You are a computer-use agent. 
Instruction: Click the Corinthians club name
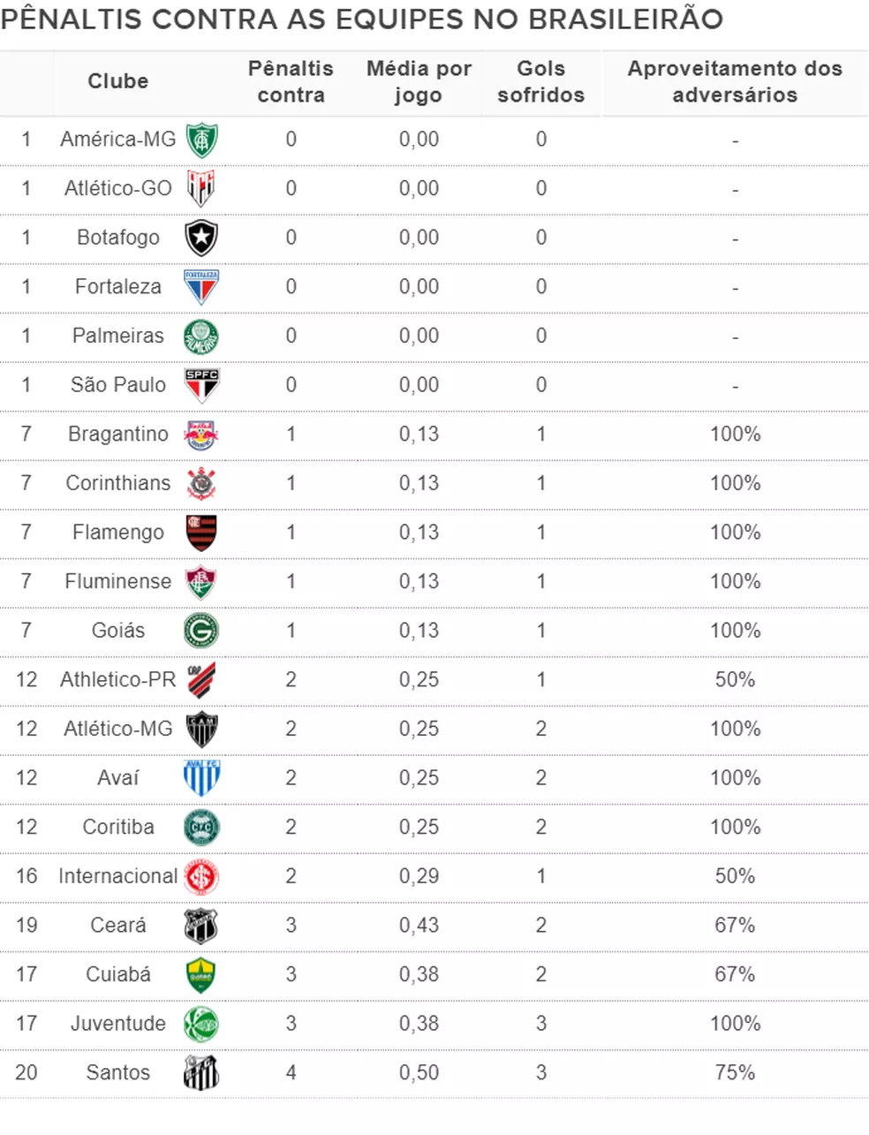[118, 483]
